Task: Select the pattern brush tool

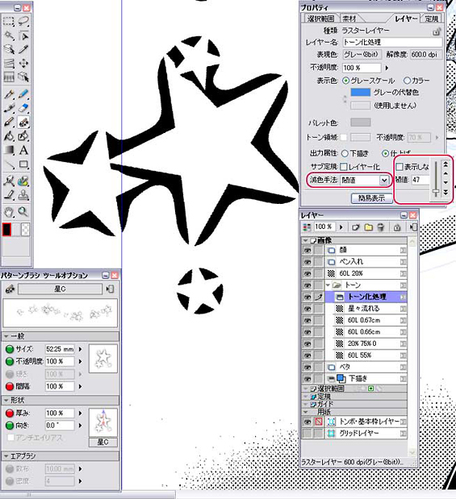Action: (23, 123)
